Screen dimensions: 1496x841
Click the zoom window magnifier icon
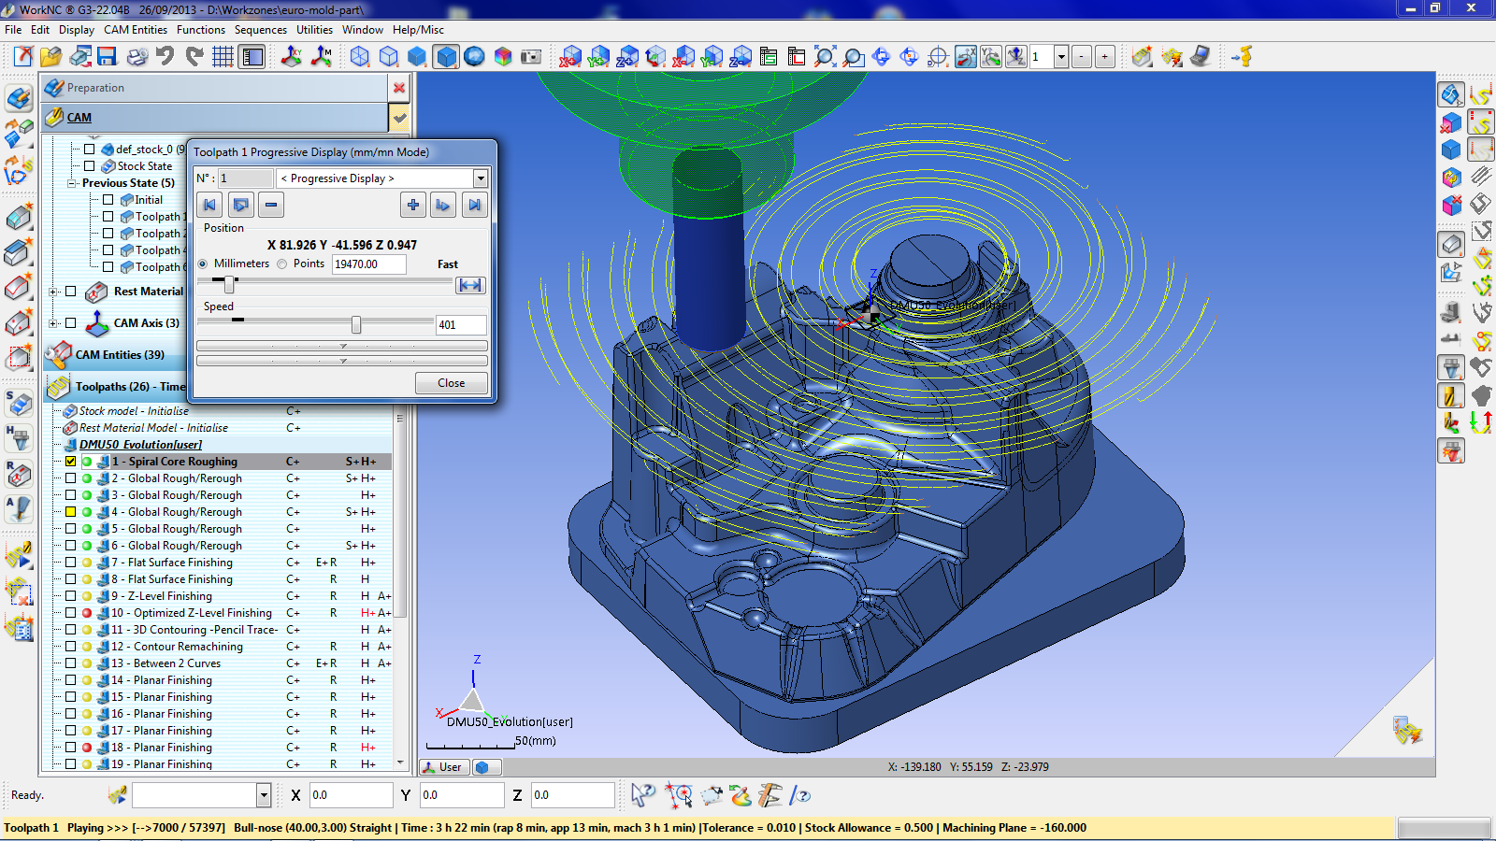(x=854, y=57)
